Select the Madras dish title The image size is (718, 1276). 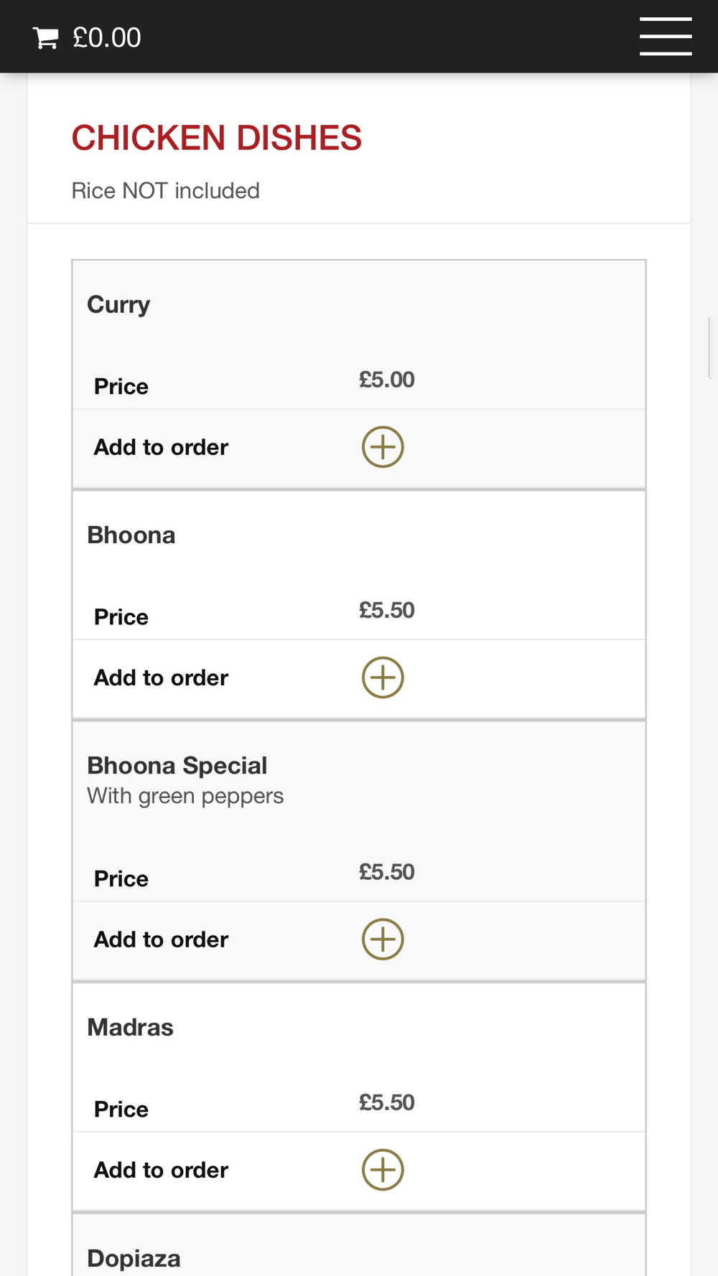pyautogui.click(x=130, y=1028)
